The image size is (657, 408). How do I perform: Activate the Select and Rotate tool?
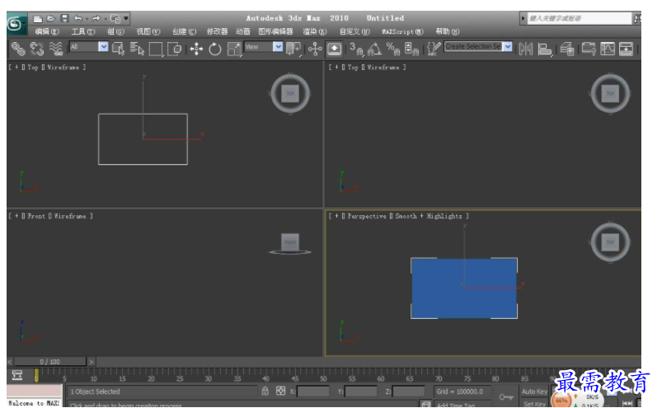[215, 49]
